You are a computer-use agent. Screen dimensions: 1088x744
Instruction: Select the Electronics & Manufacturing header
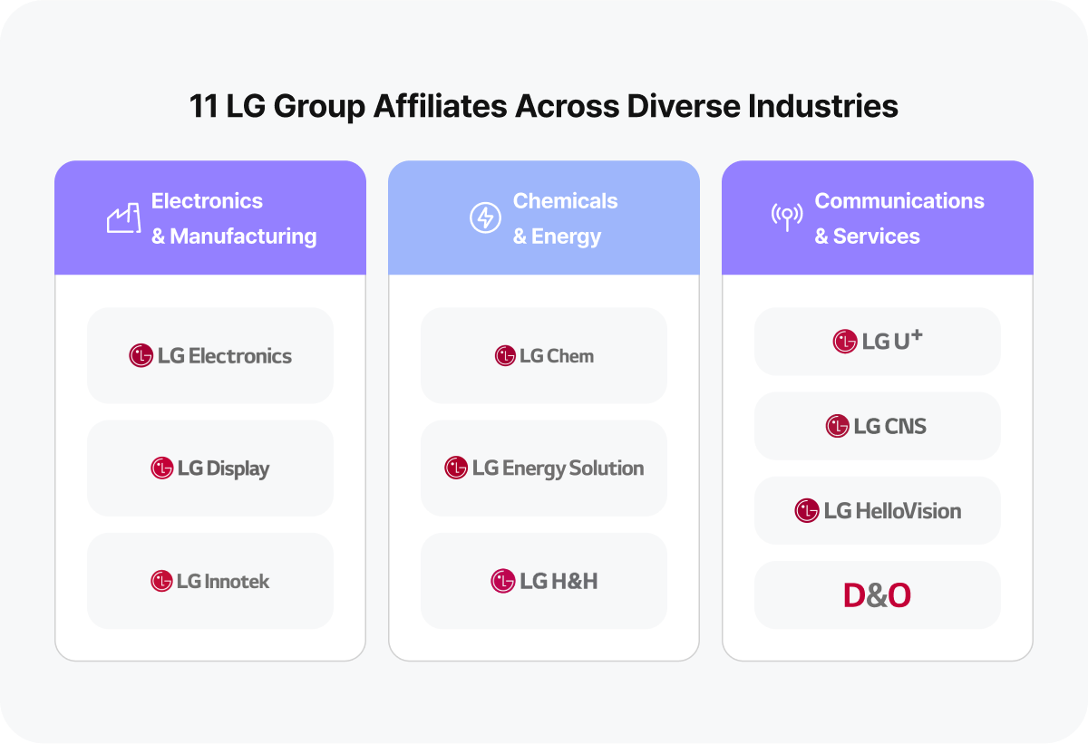click(x=209, y=217)
